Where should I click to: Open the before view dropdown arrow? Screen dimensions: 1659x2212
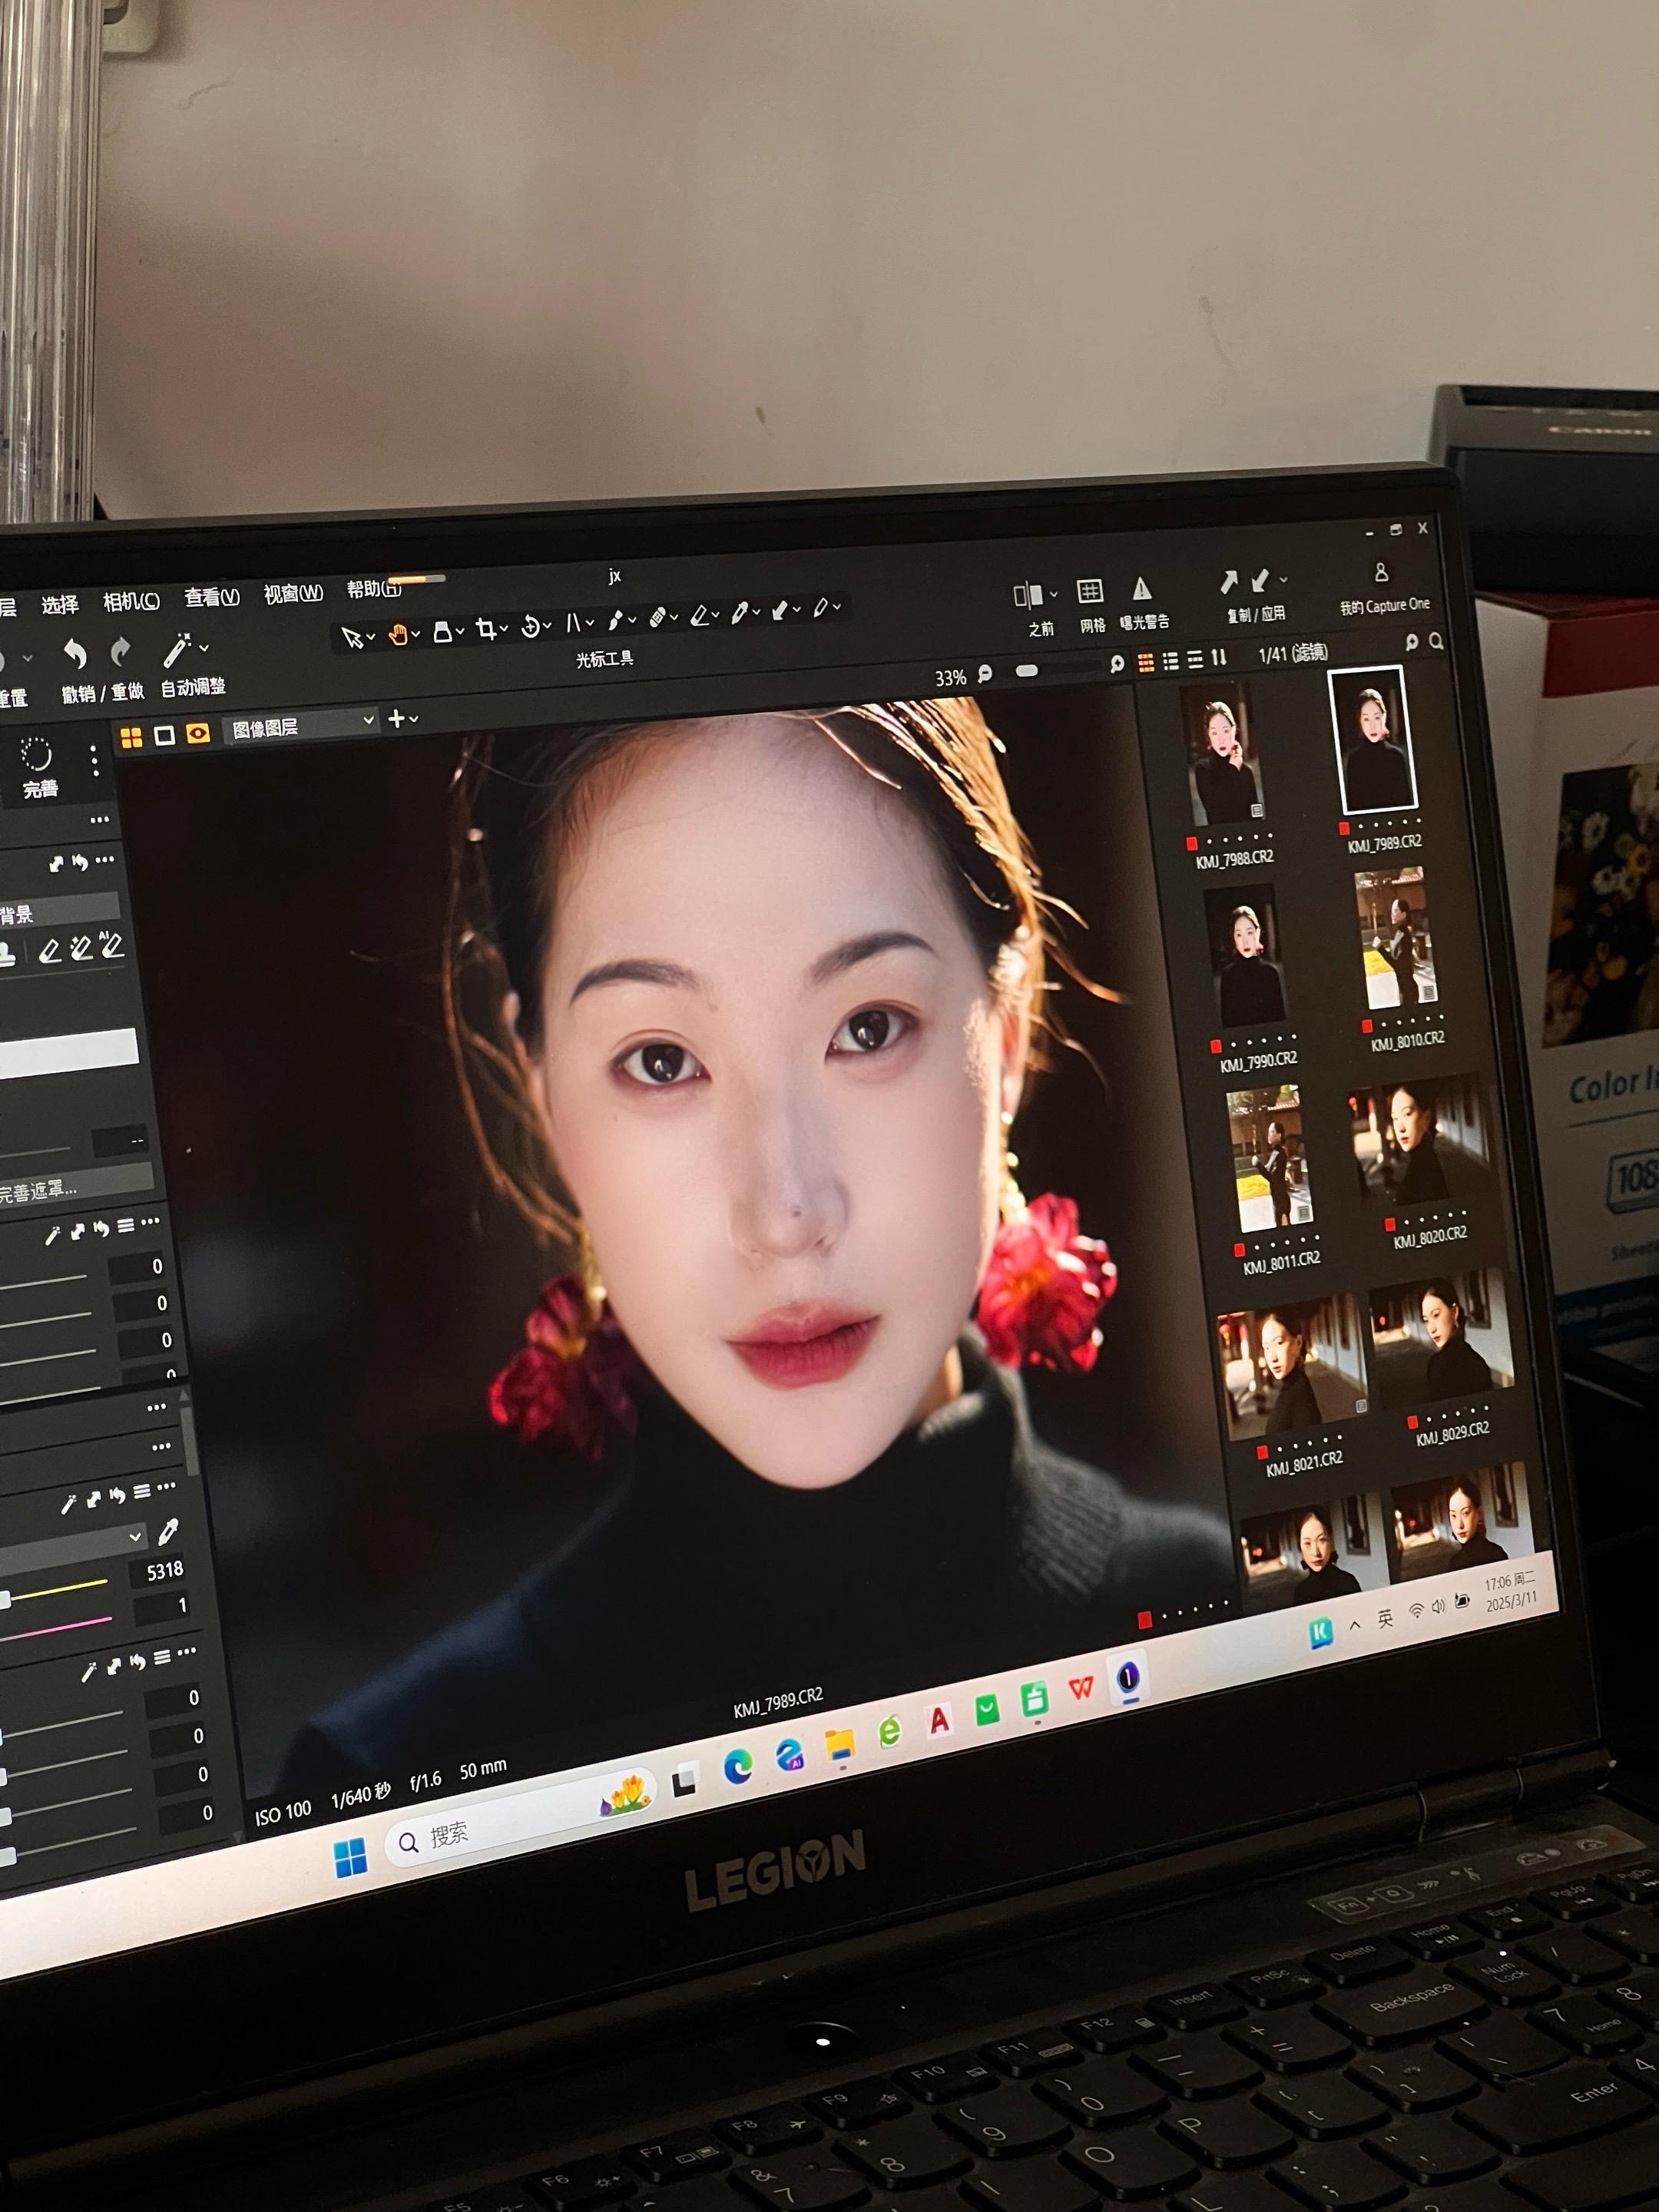pyautogui.click(x=1054, y=595)
